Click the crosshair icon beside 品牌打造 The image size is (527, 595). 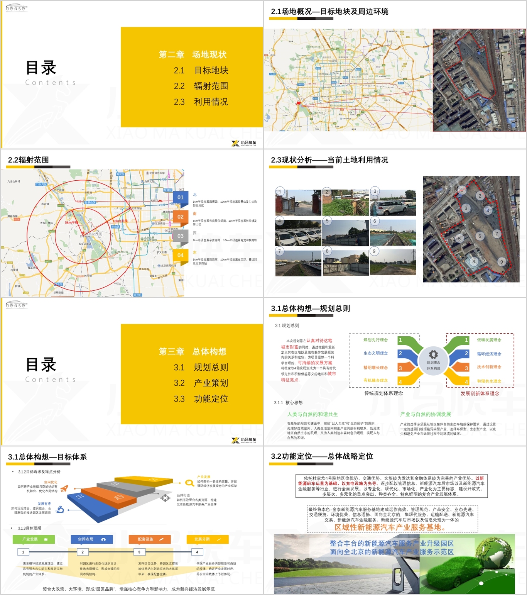[x=166, y=498]
